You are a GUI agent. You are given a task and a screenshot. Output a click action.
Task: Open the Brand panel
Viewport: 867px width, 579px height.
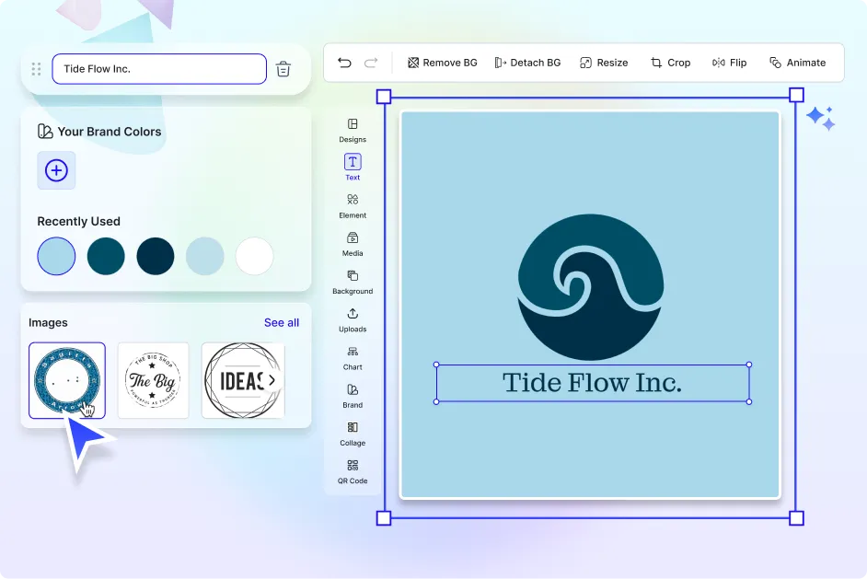click(352, 396)
